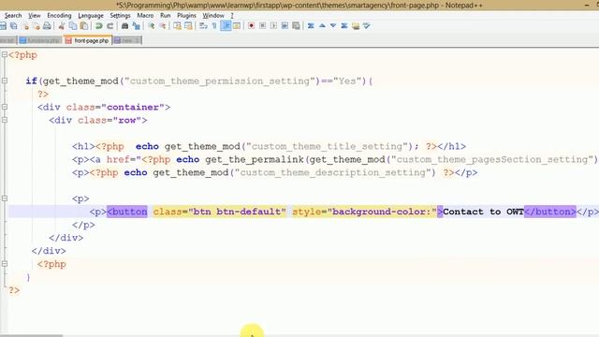
Task: Click the Close All documents toolbar icon
Action: (36, 26)
